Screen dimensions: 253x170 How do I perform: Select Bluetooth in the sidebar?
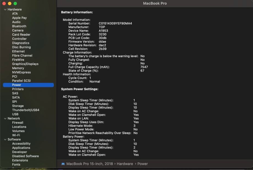pyautogui.click(x=19, y=26)
